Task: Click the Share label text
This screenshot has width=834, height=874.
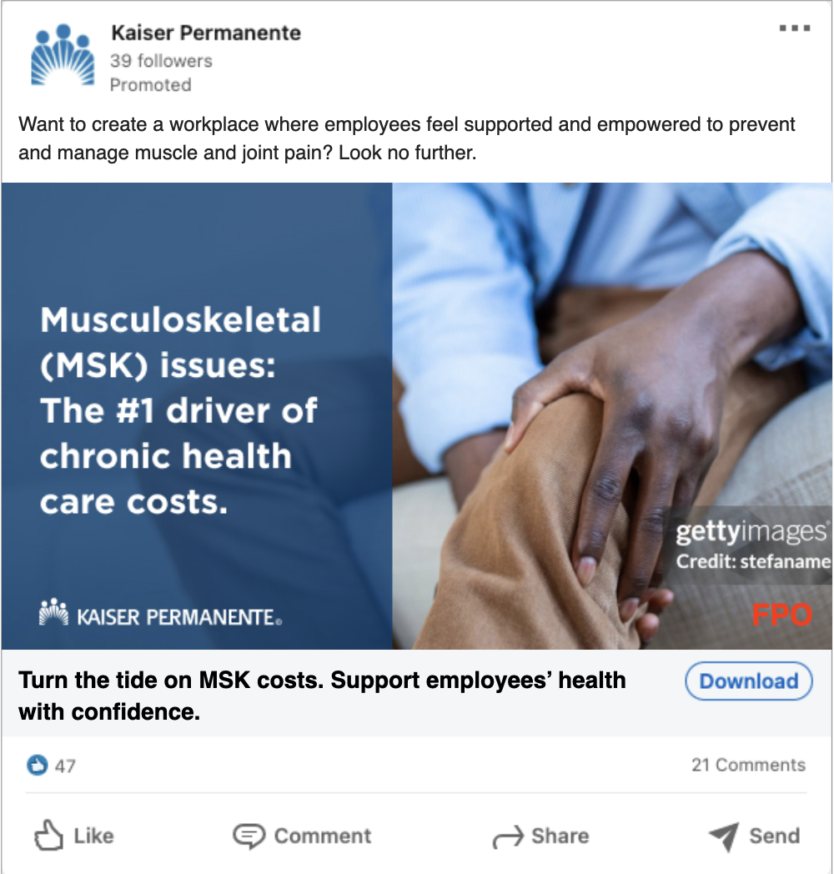Action: coord(560,836)
